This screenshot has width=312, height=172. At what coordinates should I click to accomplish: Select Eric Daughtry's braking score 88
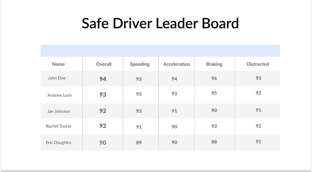click(x=214, y=142)
